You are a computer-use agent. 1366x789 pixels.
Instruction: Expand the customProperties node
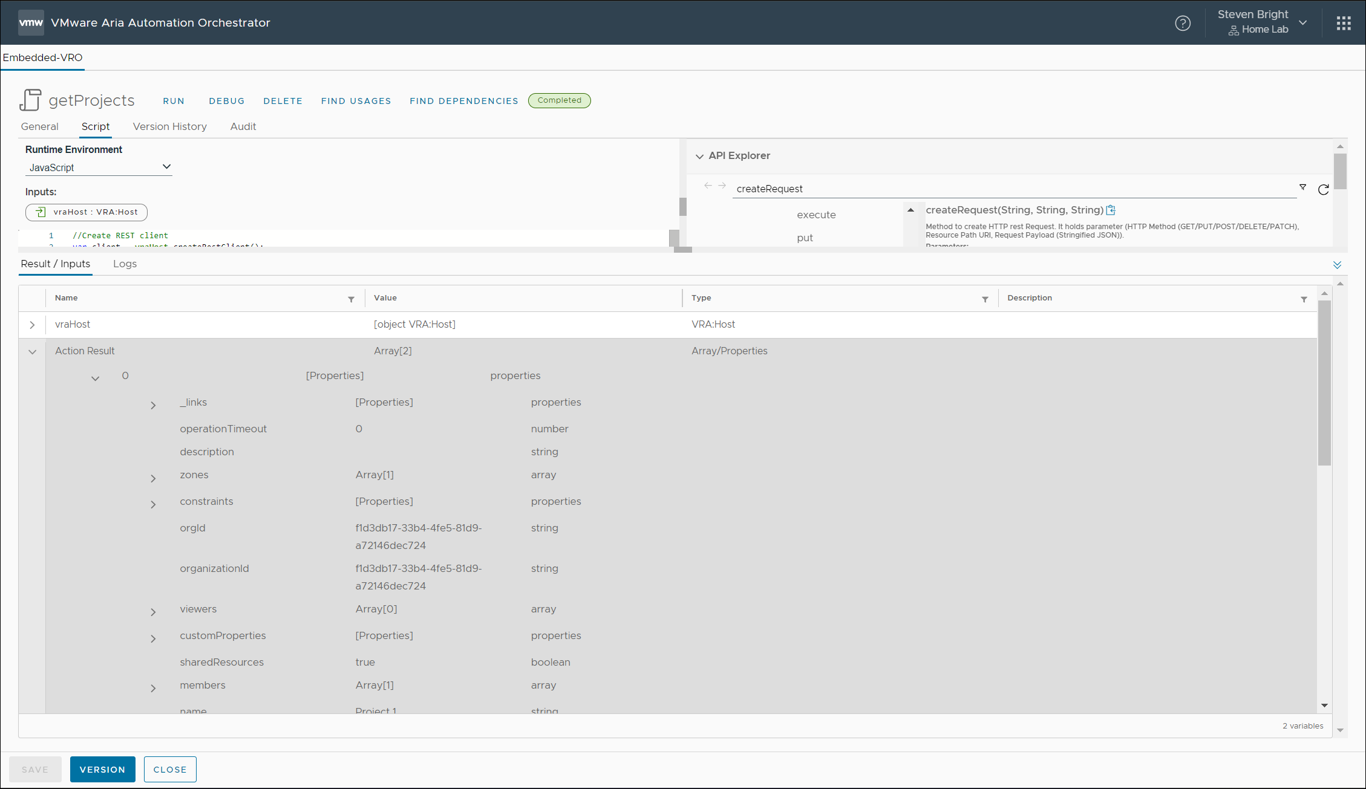click(153, 638)
